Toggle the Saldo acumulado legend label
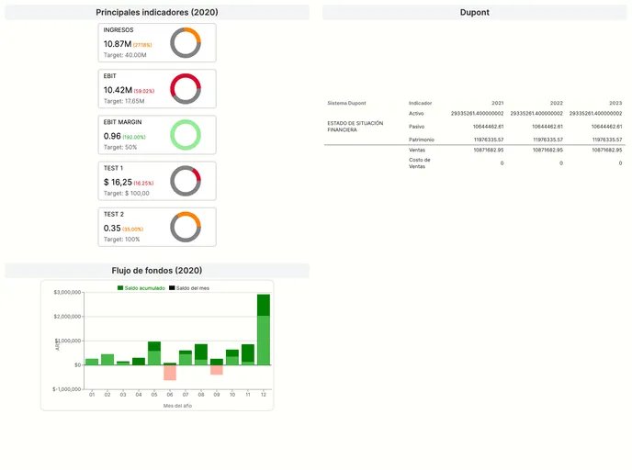 (144, 288)
